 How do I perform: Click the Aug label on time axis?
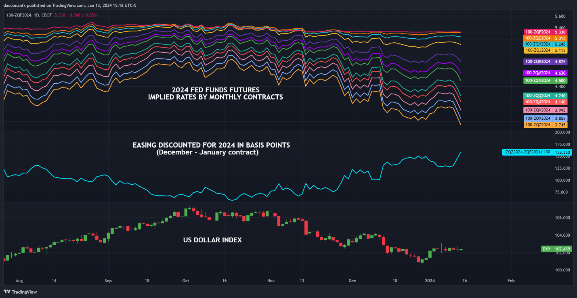19,280
